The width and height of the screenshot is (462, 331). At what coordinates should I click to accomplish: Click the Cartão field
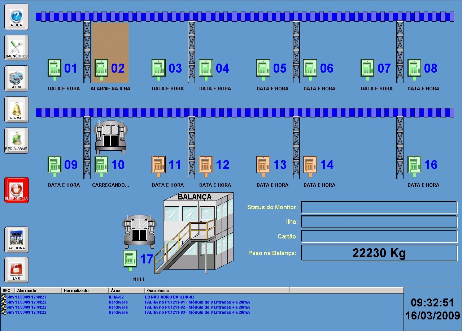click(x=379, y=236)
